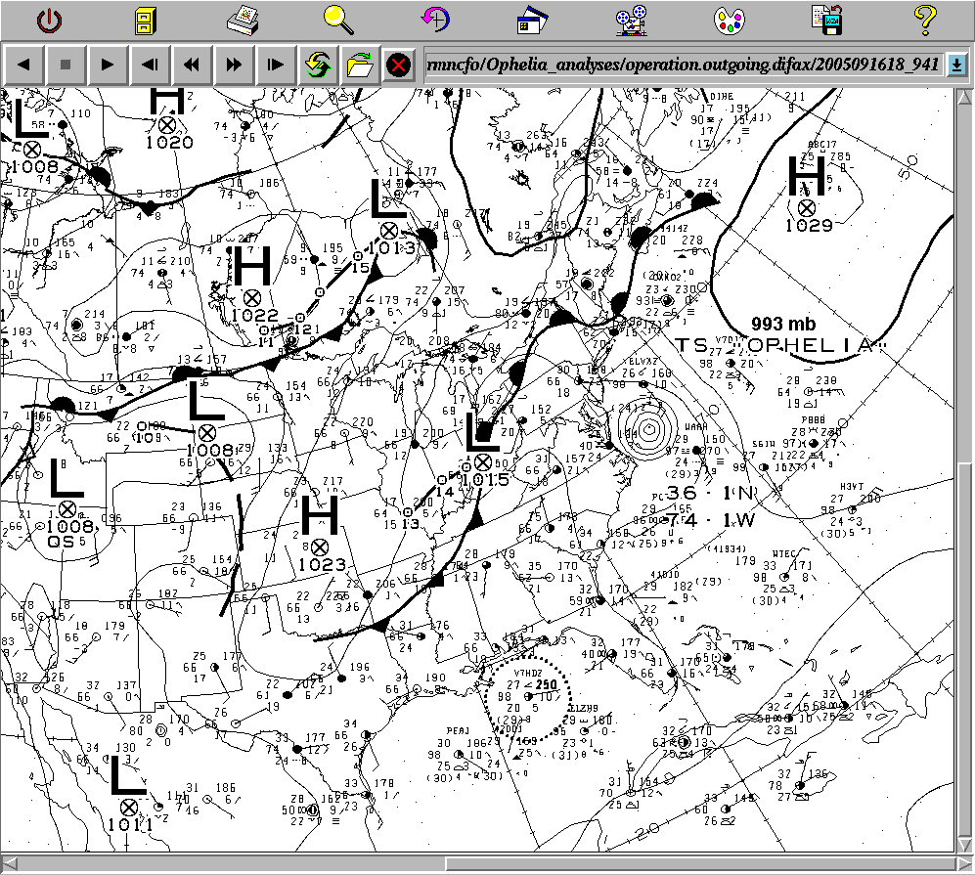Open the file cabinet icon

pyautogui.click(x=145, y=19)
